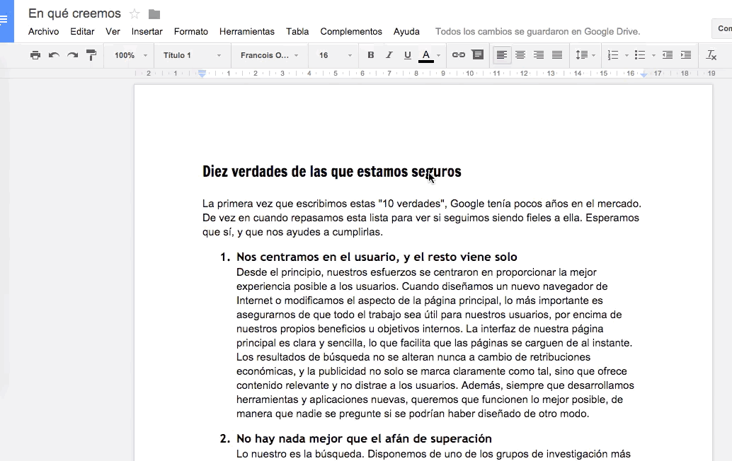This screenshot has width=732, height=461.
Task: Click heading 'No hay nada mejor que el afán'
Action: (364, 438)
